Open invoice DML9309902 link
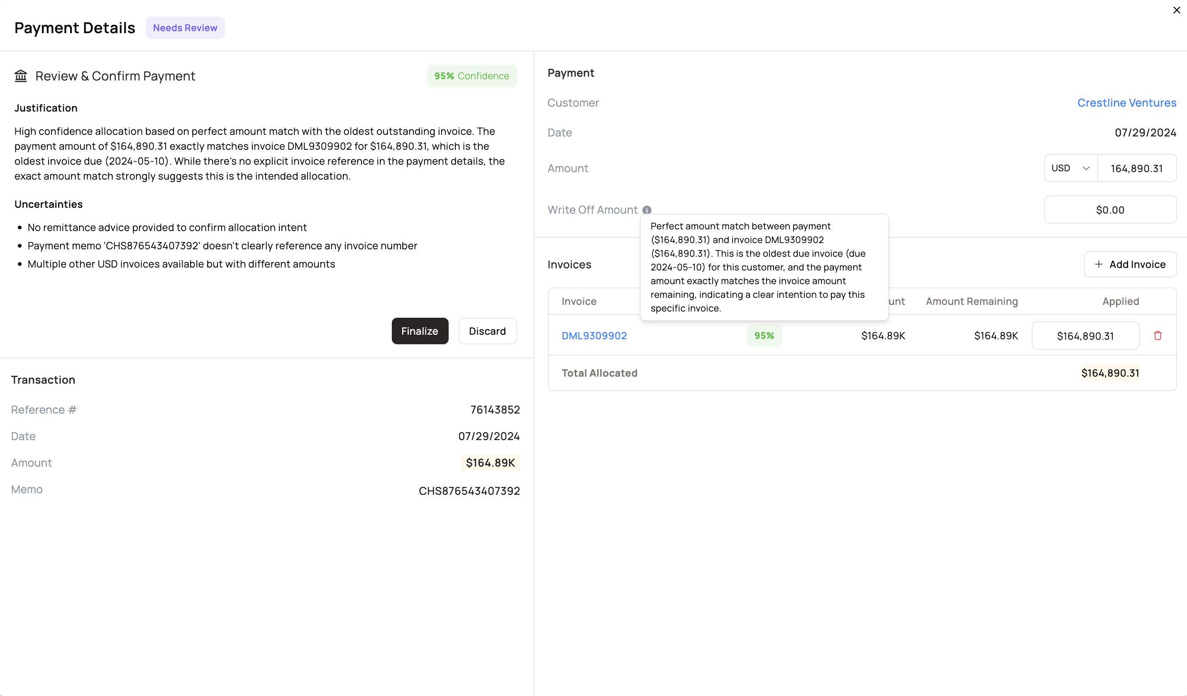Viewport: 1187px width, 696px height. pos(593,336)
